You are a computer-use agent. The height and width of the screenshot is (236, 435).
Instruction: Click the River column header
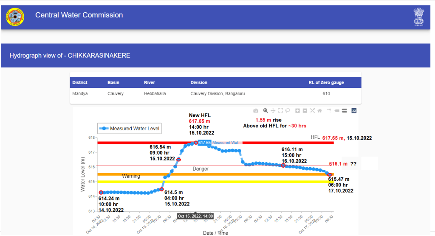click(150, 83)
